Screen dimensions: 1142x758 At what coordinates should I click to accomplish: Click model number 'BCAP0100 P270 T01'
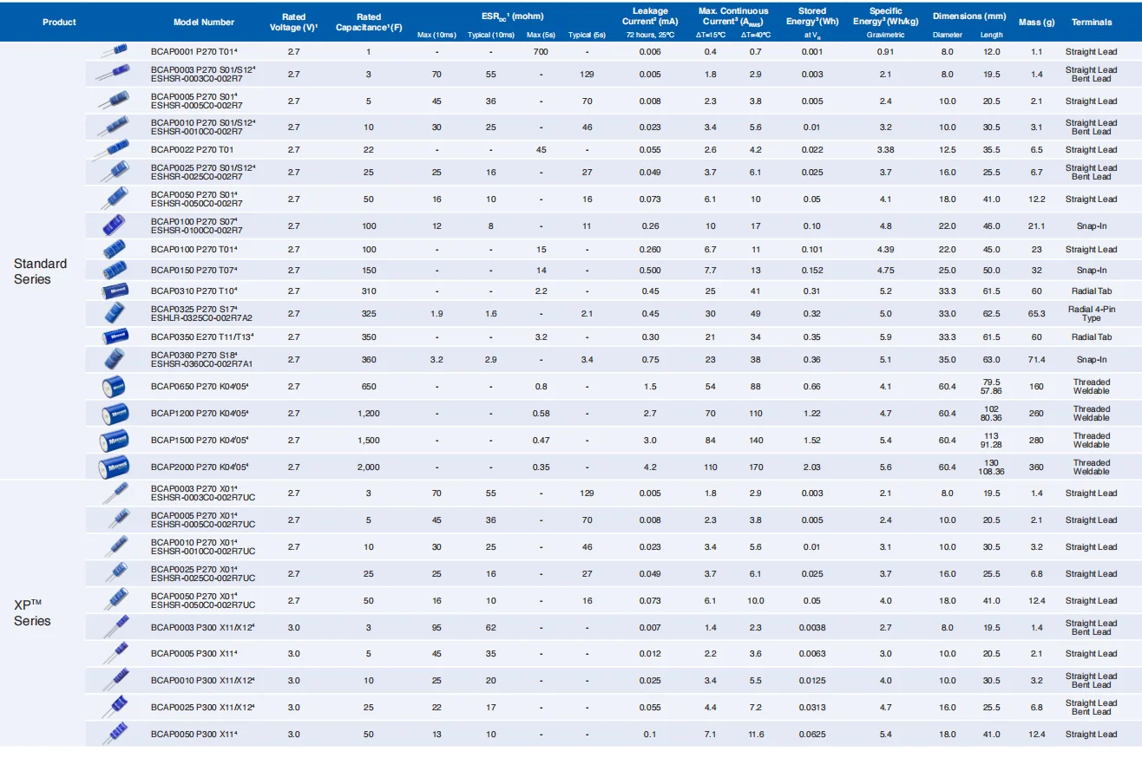click(x=194, y=250)
